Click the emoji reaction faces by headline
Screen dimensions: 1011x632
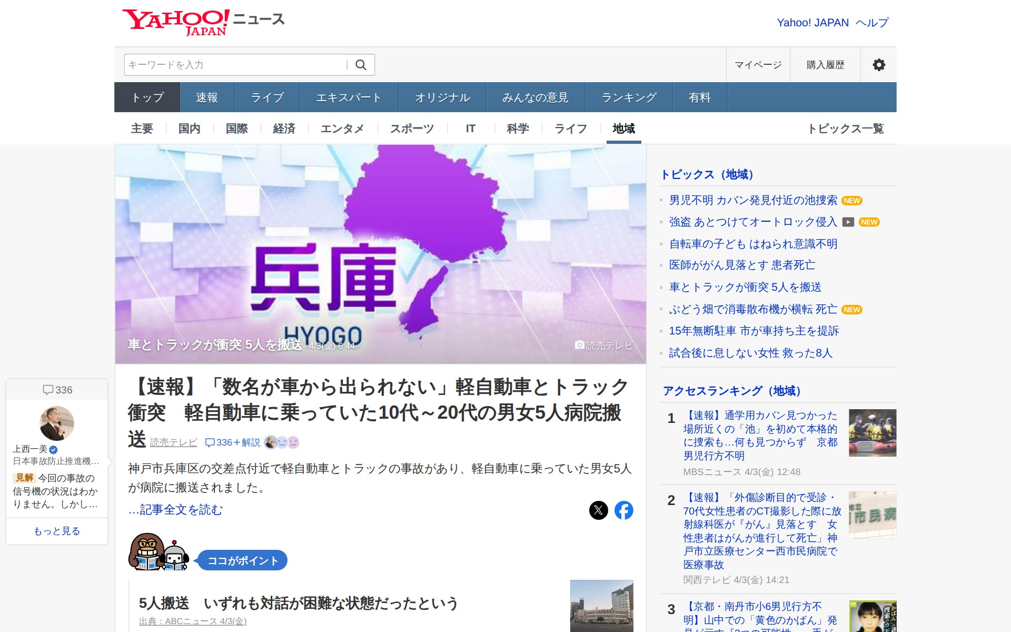tap(282, 442)
